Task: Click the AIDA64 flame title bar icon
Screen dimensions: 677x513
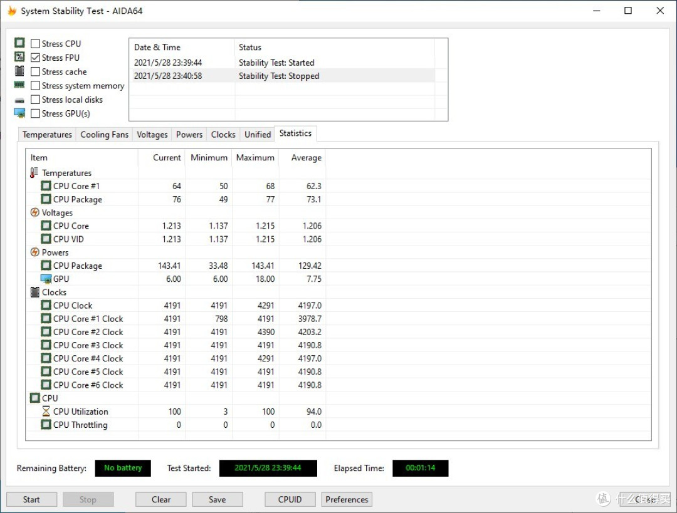Action: coord(12,11)
